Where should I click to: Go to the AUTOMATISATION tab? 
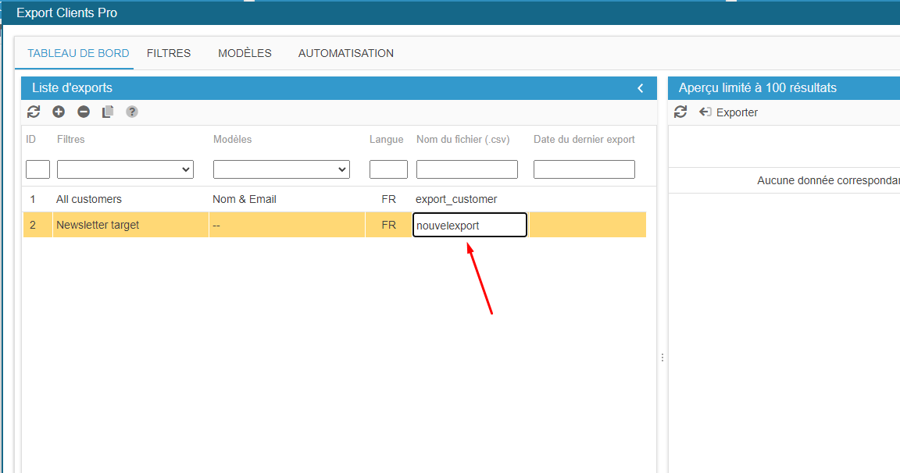[x=346, y=53]
